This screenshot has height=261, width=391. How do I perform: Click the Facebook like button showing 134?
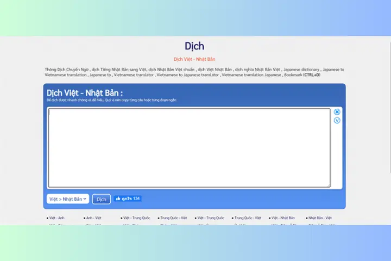coord(128,198)
